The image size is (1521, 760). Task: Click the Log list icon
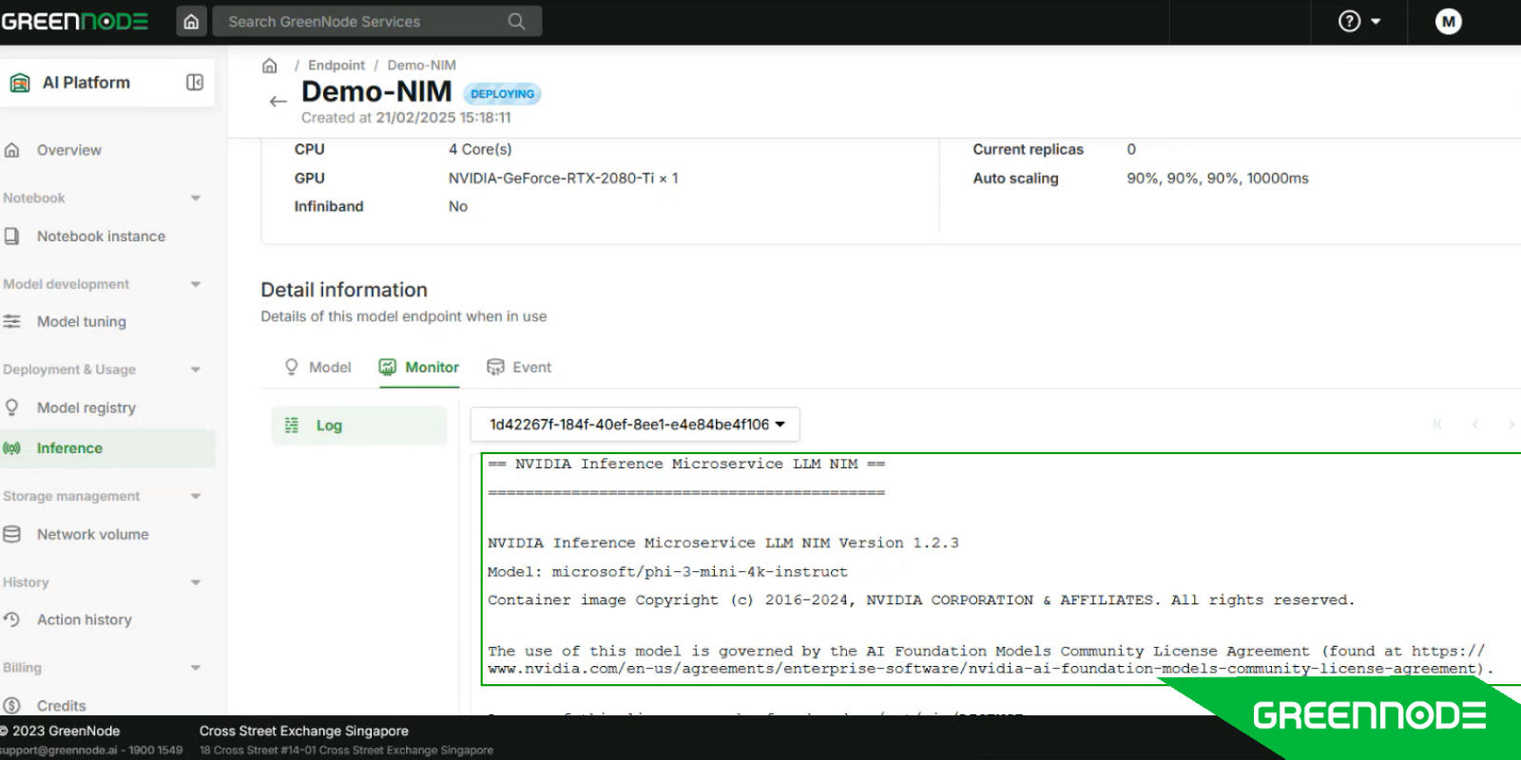point(292,426)
